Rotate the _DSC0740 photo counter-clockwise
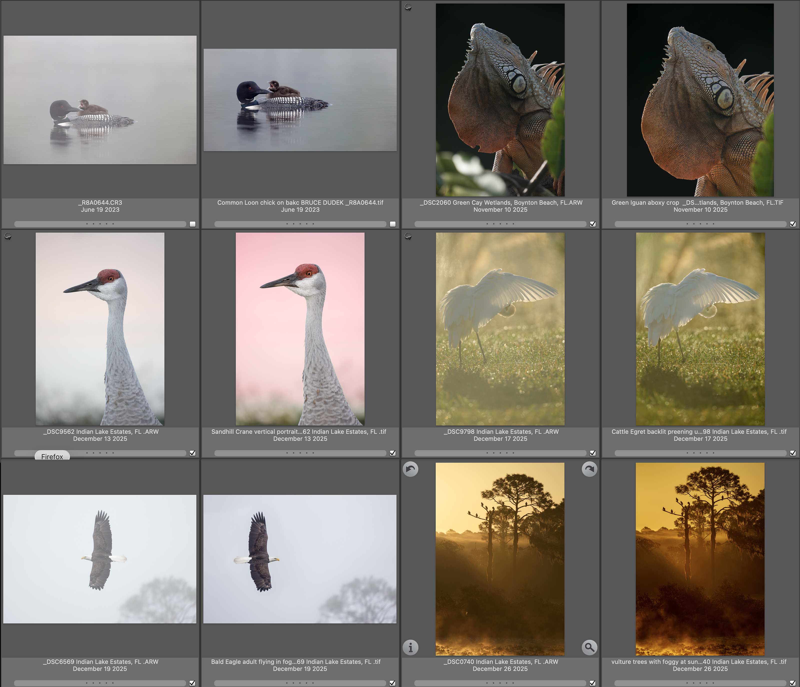This screenshot has width=800, height=687. click(x=410, y=469)
